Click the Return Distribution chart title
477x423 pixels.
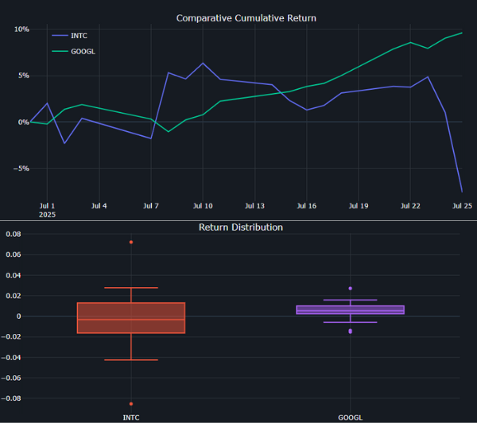tap(240, 227)
